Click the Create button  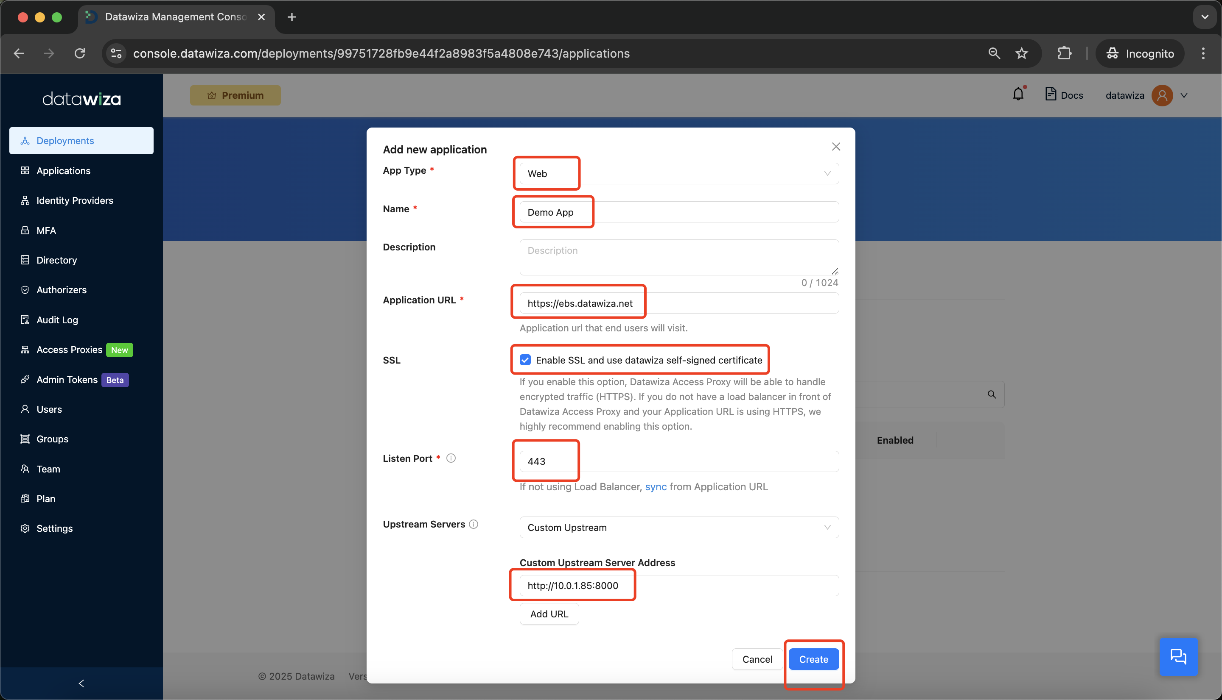813,659
